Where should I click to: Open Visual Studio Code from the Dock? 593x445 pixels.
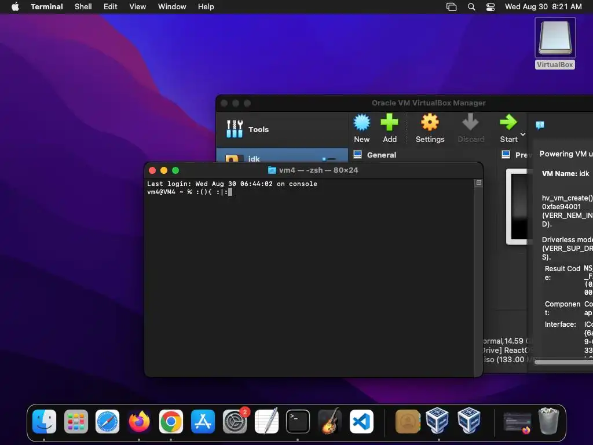click(x=361, y=422)
